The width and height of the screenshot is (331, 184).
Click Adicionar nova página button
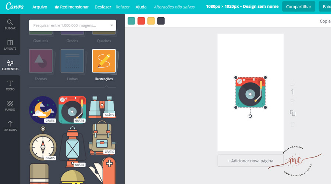[x=250, y=161]
